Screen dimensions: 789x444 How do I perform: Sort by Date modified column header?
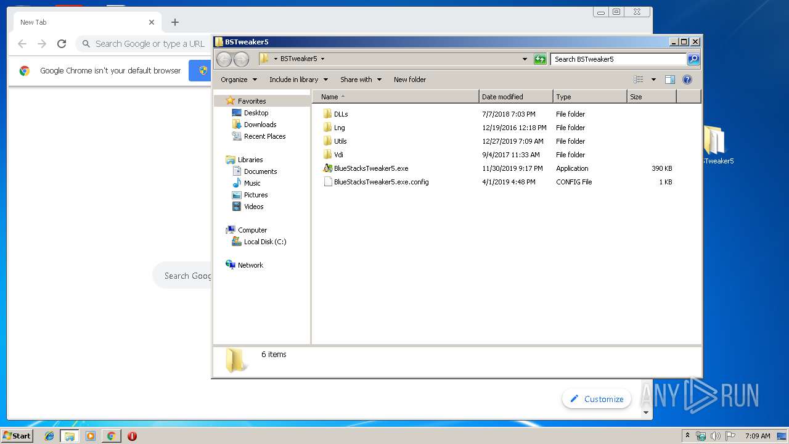point(516,97)
